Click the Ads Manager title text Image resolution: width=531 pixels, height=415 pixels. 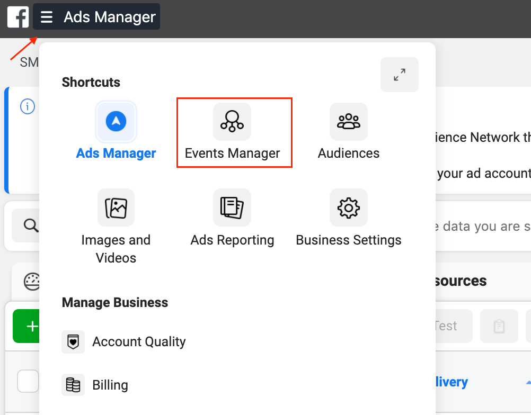(x=110, y=17)
